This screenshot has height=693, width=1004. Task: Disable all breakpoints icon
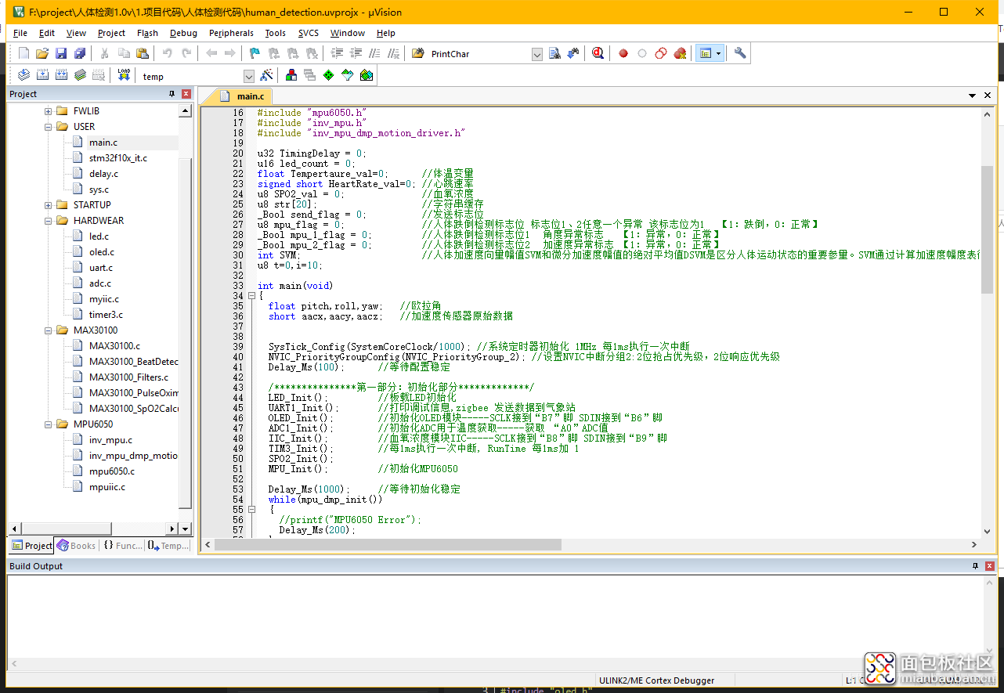click(x=661, y=53)
